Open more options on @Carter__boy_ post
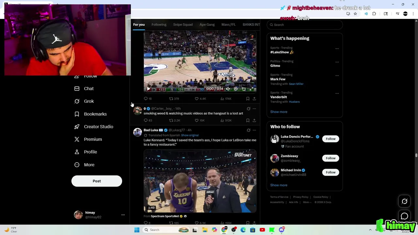The width and height of the screenshot is (418, 235). coord(254,109)
